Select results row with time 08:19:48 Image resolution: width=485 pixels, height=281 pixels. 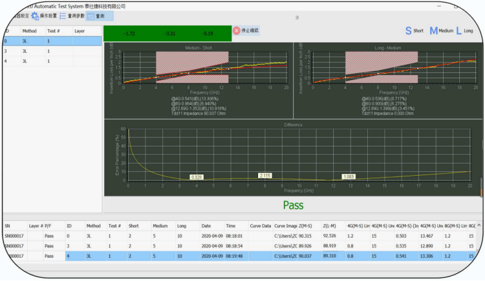pos(240,256)
